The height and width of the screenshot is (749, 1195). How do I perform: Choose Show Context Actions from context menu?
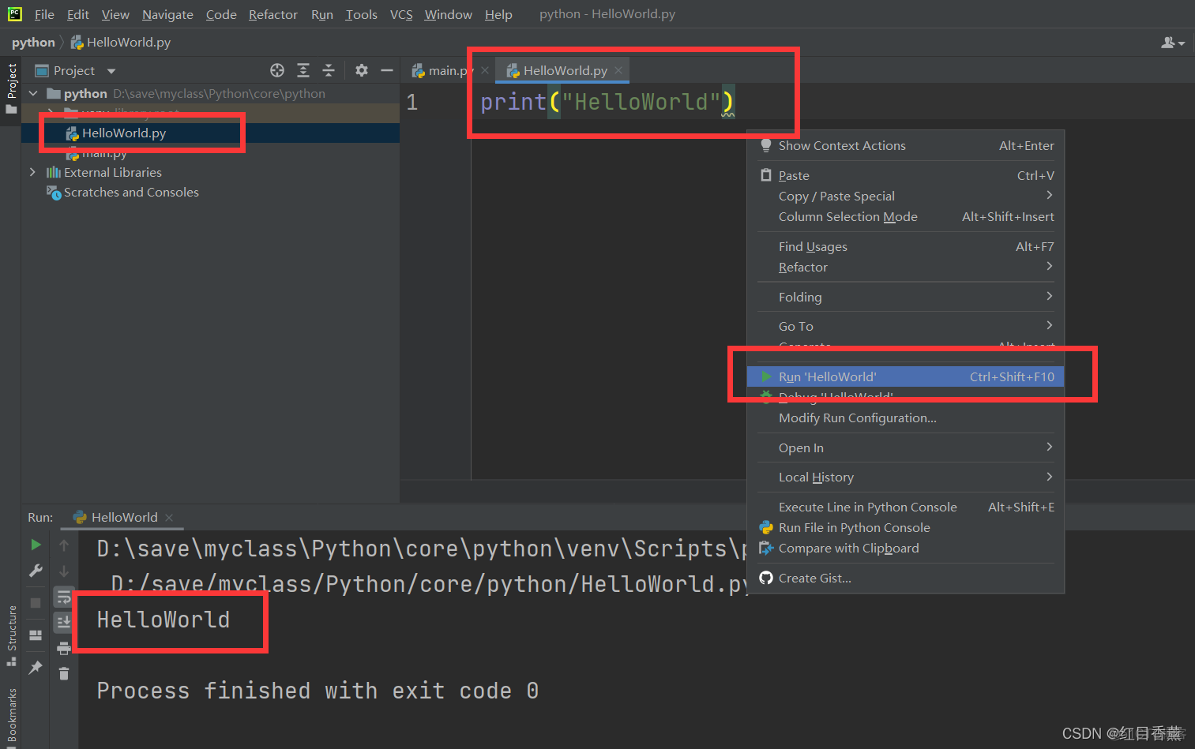pos(906,145)
